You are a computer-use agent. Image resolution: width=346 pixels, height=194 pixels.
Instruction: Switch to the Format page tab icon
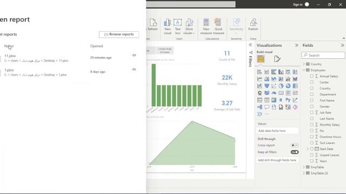point(277,59)
